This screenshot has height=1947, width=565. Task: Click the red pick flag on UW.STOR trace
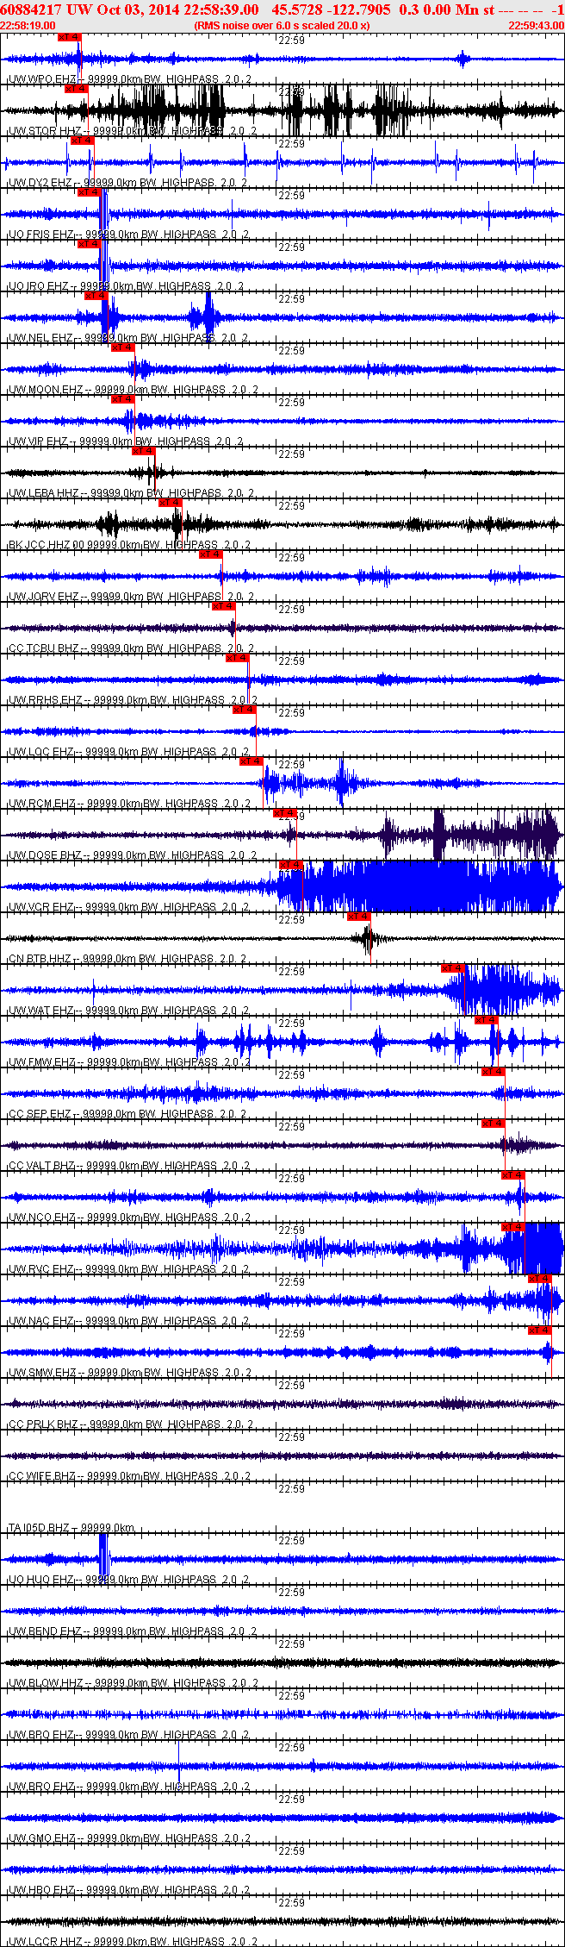click(76, 88)
